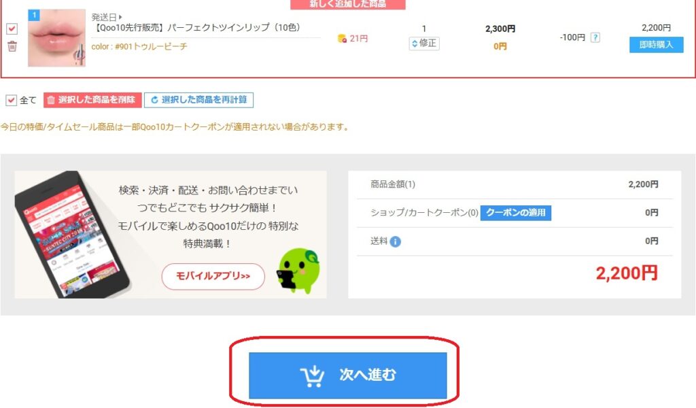Click the trash icon beside the lip product
This screenshot has width=696, height=408.
[12, 46]
